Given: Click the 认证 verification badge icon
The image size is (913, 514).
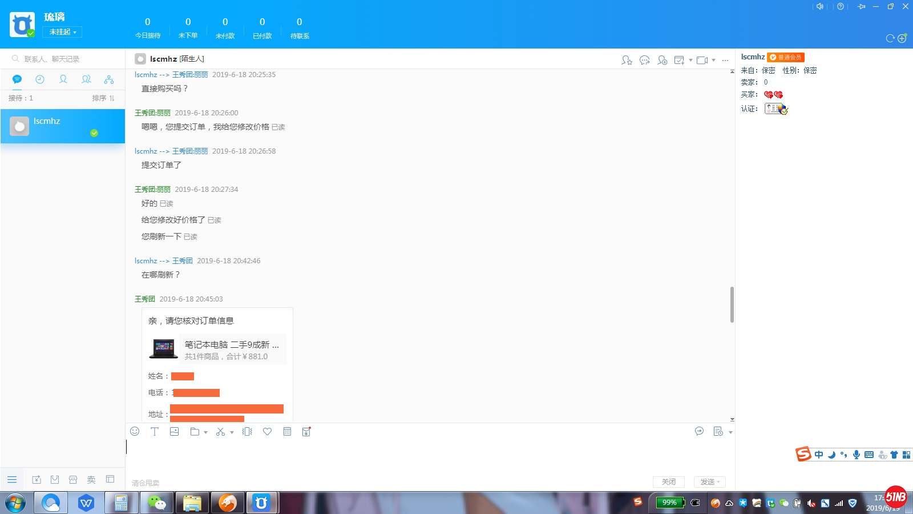Looking at the screenshot, I should [x=776, y=109].
